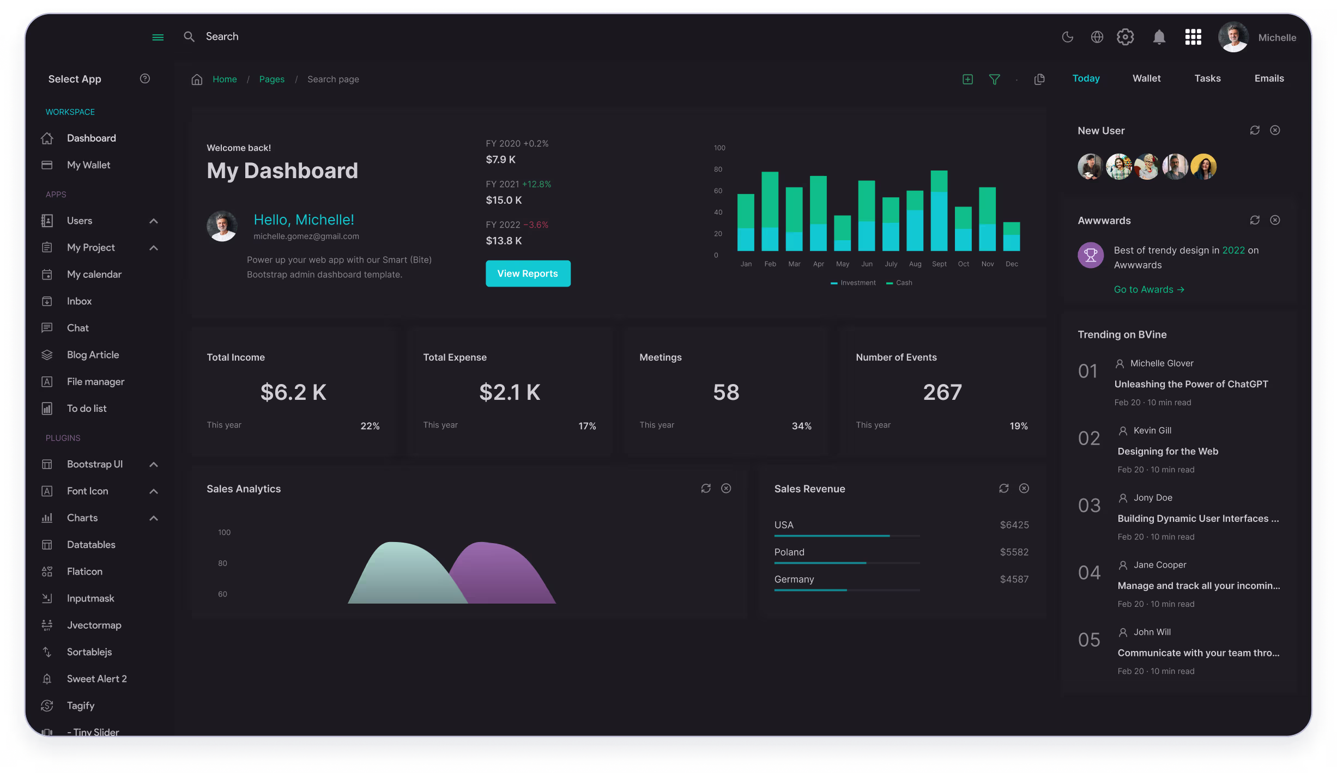Click the purple trophy award icon
The image size is (1337, 773).
1091,255
